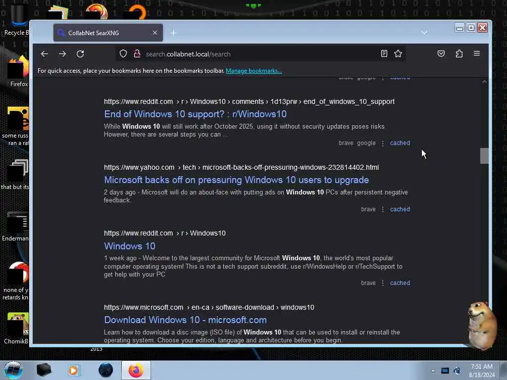The width and height of the screenshot is (507, 380).
Task: Open the media player taskbar icon
Action: (x=73, y=370)
